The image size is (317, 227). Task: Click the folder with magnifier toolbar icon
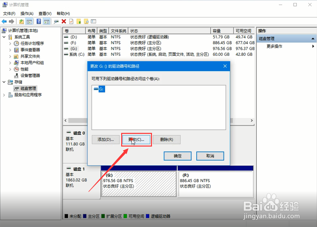point(87,21)
